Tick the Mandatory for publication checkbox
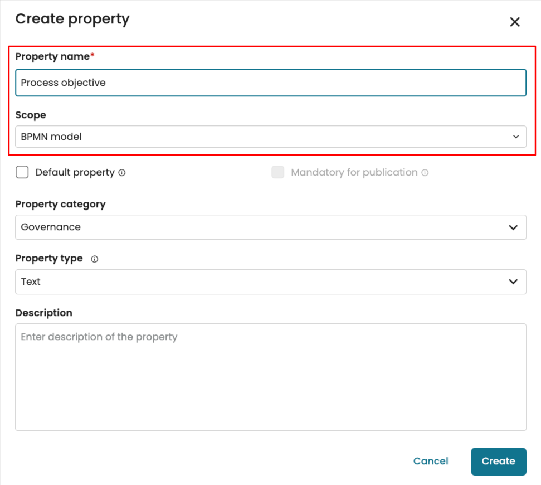This screenshot has height=485, width=541. point(277,172)
